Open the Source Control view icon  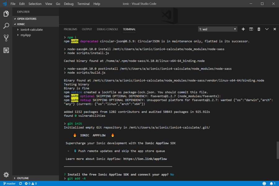click(x=6, y=38)
